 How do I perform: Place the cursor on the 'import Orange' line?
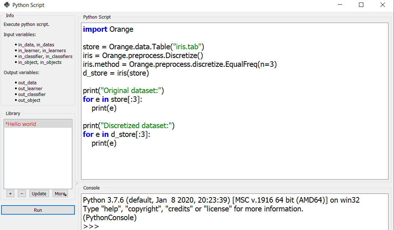(x=108, y=29)
